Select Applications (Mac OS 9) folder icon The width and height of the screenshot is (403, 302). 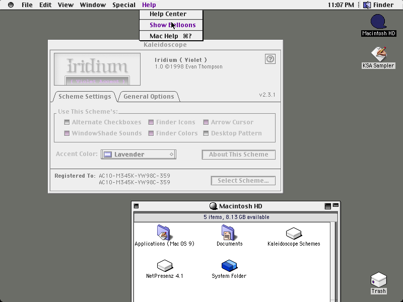(x=164, y=233)
